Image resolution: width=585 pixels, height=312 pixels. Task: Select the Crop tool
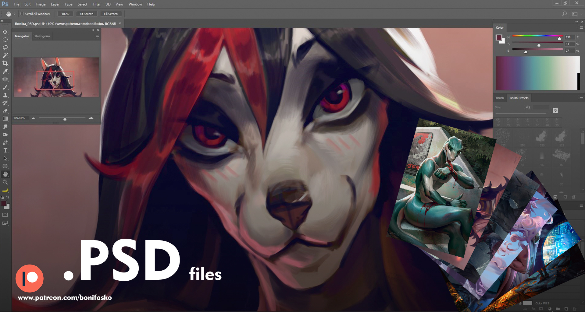coord(5,63)
